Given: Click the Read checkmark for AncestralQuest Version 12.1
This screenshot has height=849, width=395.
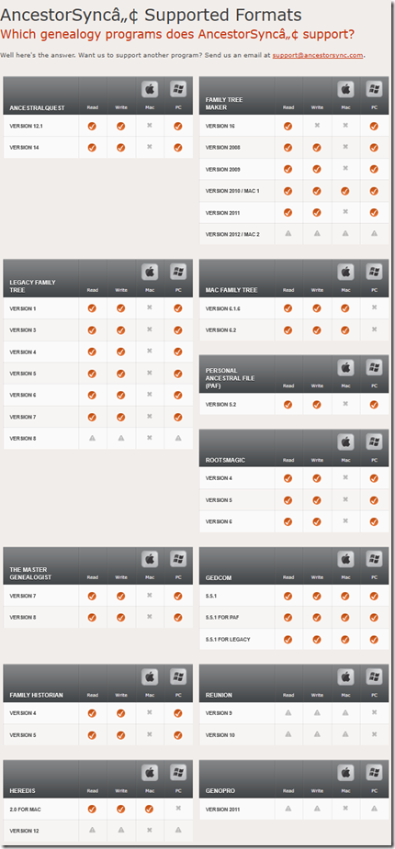Looking at the screenshot, I should [92, 126].
